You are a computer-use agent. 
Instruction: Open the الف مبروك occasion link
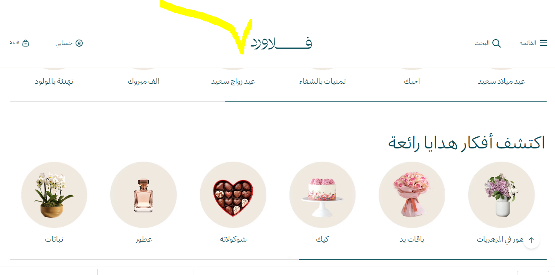(x=143, y=81)
